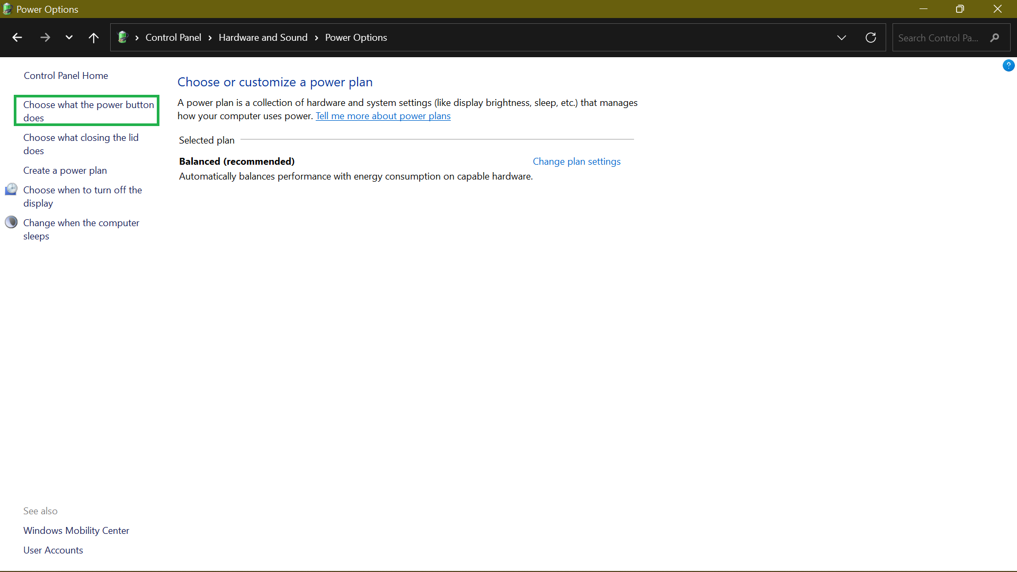Select Windows Mobility Center under See also
The height and width of the screenshot is (572, 1017).
coord(76,530)
